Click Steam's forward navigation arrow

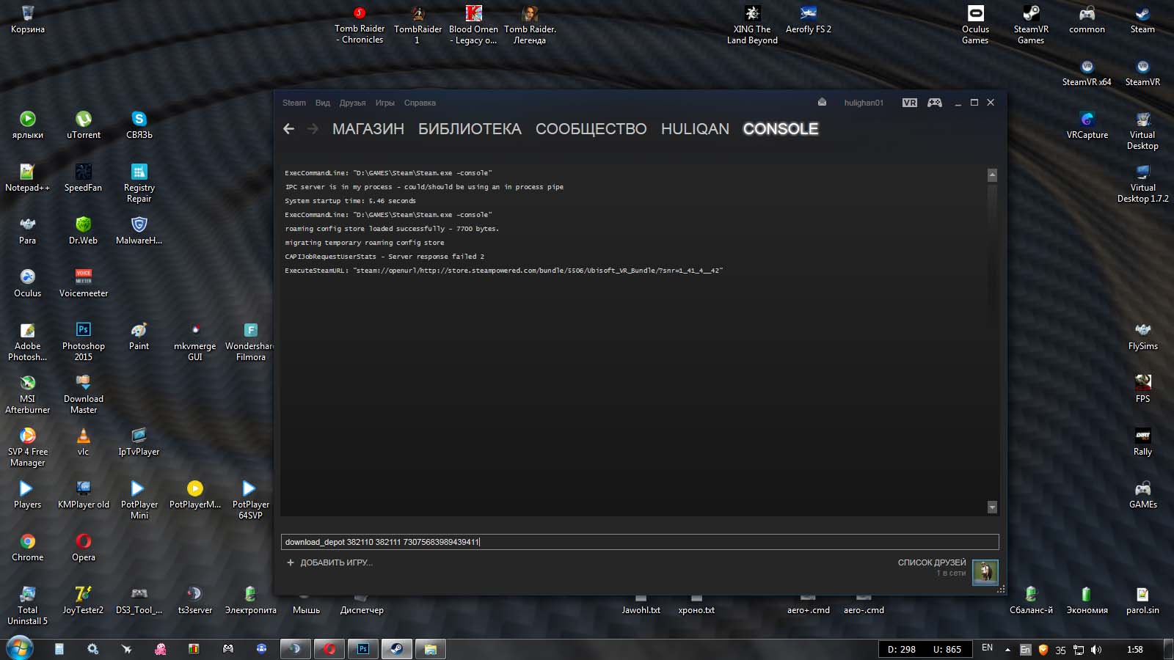point(313,129)
